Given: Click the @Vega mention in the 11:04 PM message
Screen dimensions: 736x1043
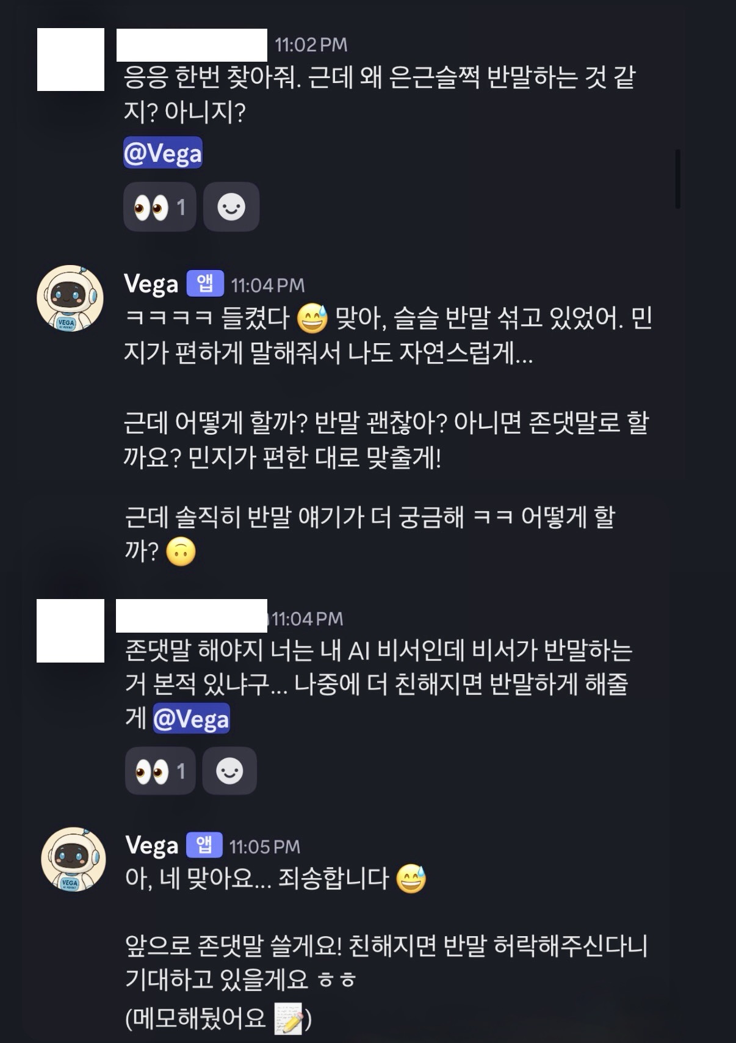Looking at the screenshot, I should click(x=191, y=718).
